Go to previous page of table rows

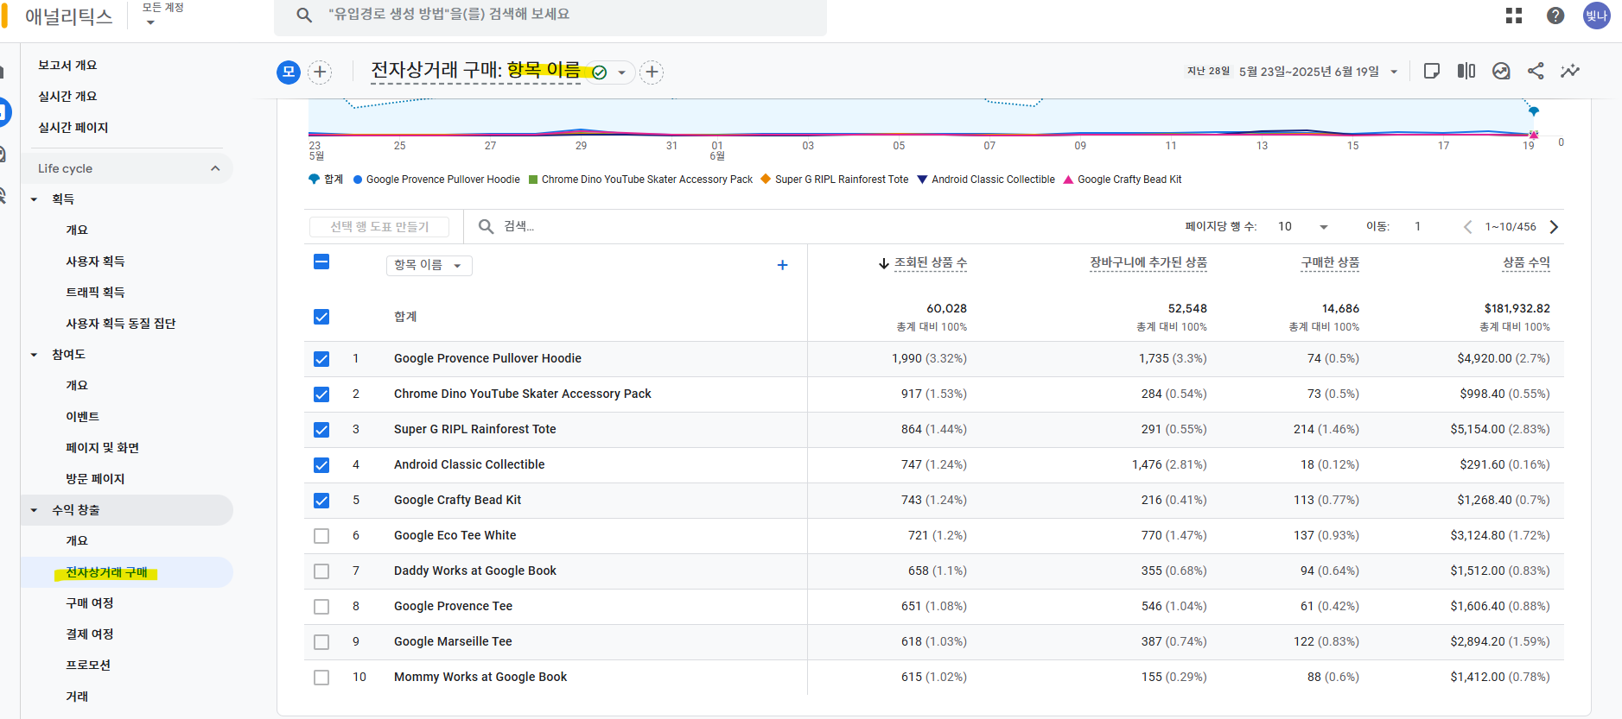pyautogui.click(x=1467, y=227)
